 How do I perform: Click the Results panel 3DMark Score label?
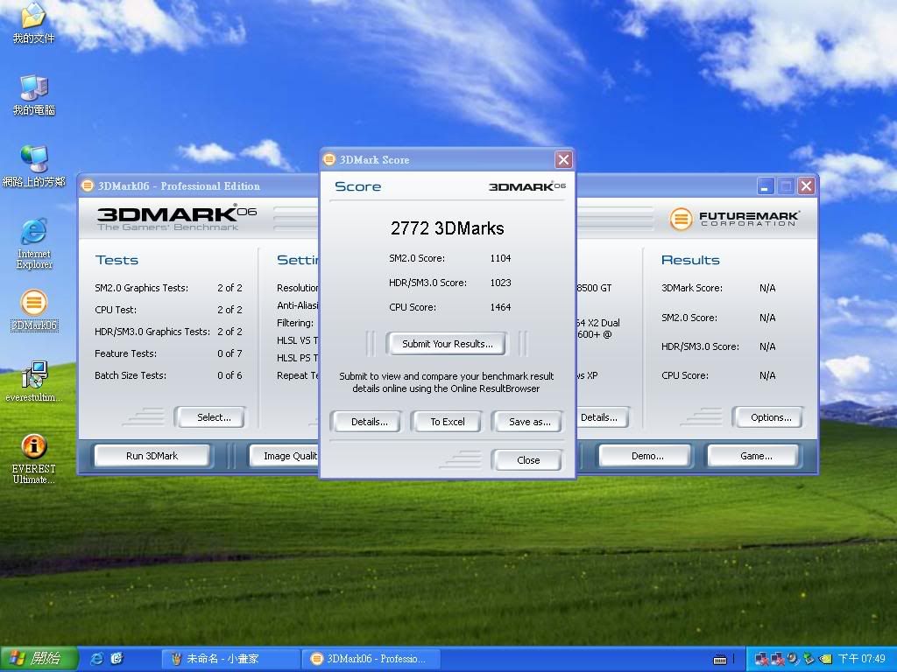[692, 288]
